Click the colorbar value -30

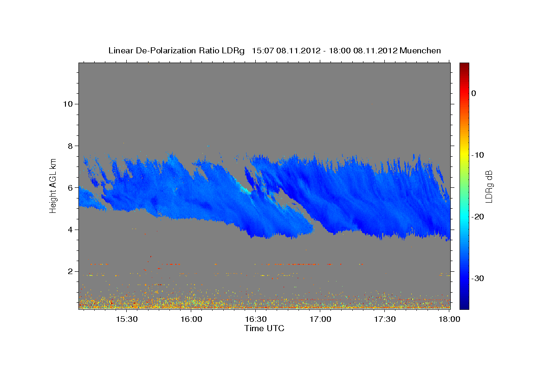pos(478,278)
